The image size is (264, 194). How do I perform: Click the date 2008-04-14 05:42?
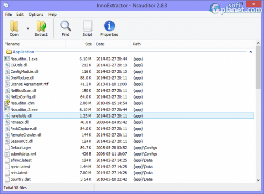point(111,122)
